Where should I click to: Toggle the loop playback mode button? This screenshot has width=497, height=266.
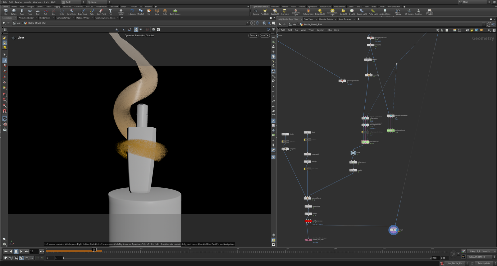pyautogui.click(x=16, y=258)
